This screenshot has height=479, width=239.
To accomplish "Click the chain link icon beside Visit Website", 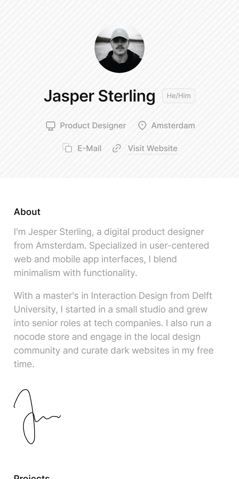I will [x=117, y=148].
